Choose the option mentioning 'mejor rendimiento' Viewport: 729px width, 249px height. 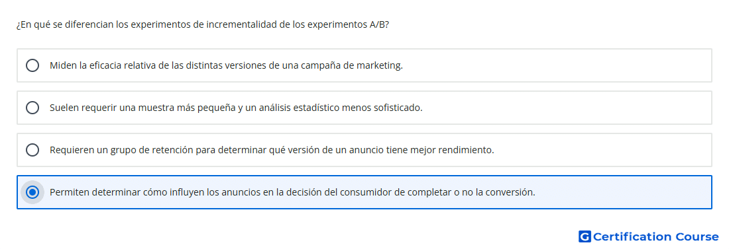coord(364,150)
